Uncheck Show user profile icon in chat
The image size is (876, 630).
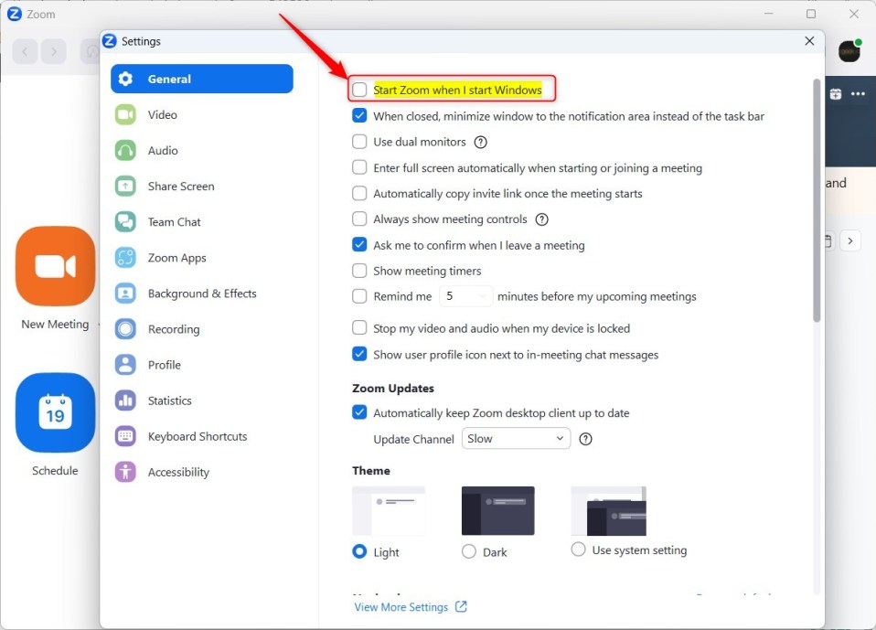(359, 354)
